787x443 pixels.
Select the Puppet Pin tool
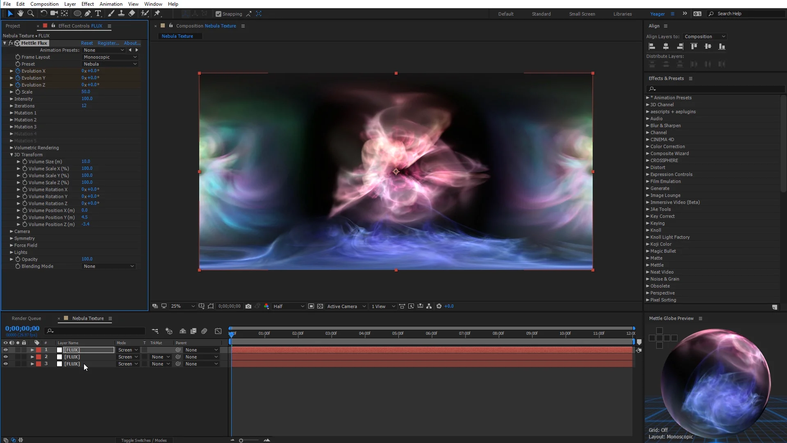[x=157, y=14]
